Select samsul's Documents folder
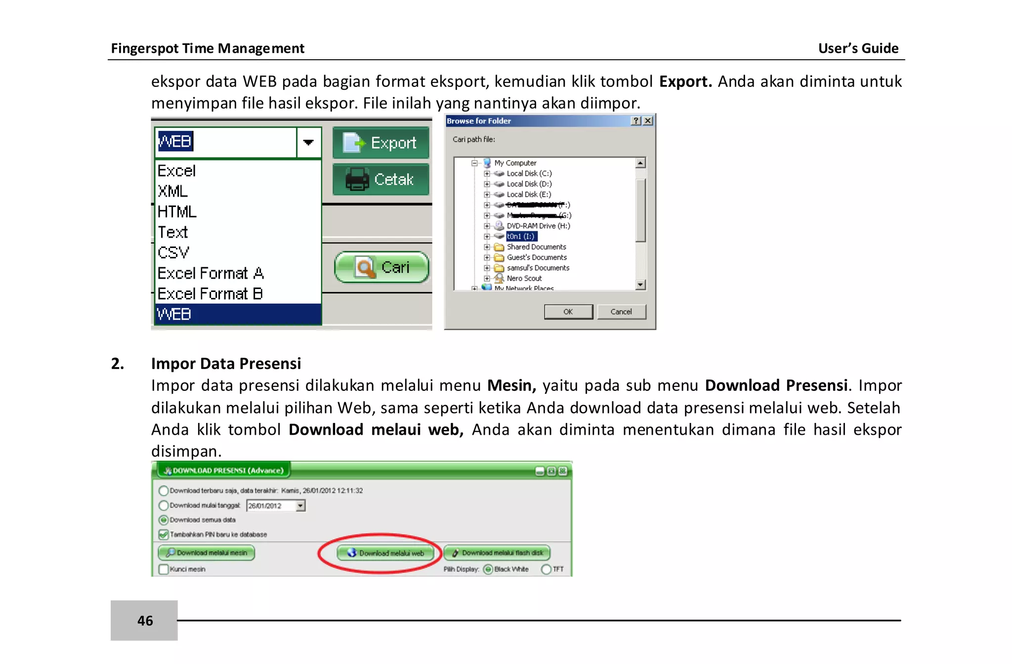 (538, 268)
